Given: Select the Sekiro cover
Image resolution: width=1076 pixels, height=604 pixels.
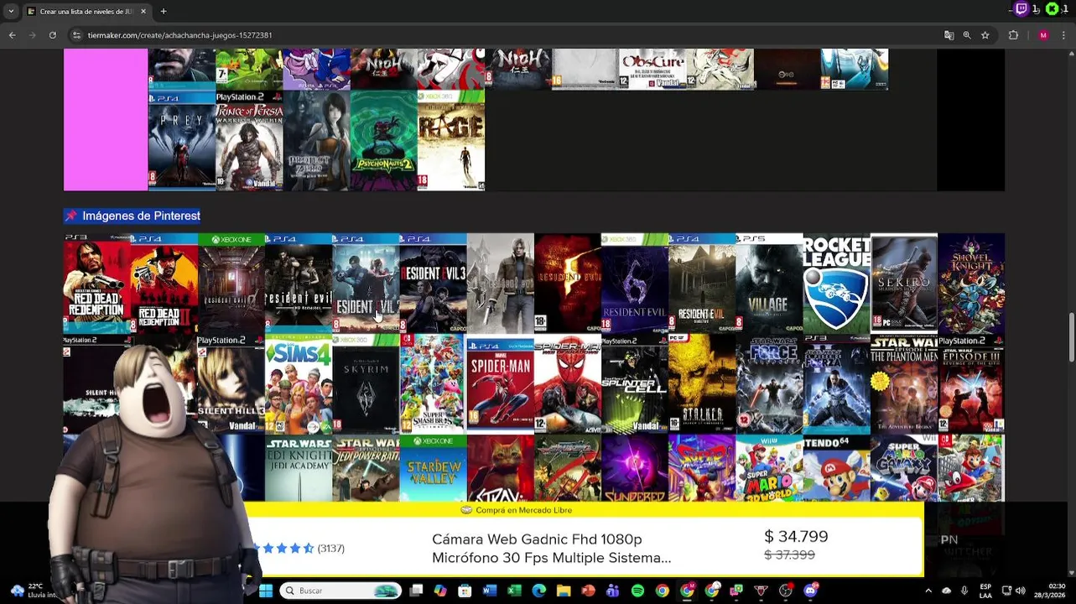Looking at the screenshot, I should [x=904, y=284].
